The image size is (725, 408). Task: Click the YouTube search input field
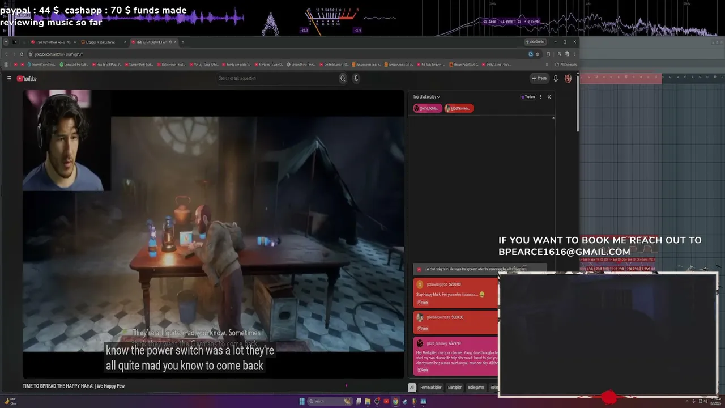(x=277, y=79)
